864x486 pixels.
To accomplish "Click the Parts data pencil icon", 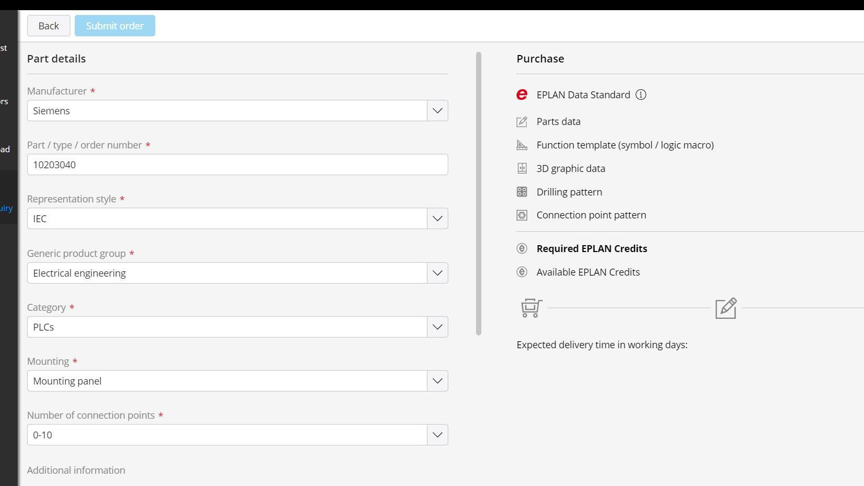I will (522, 122).
